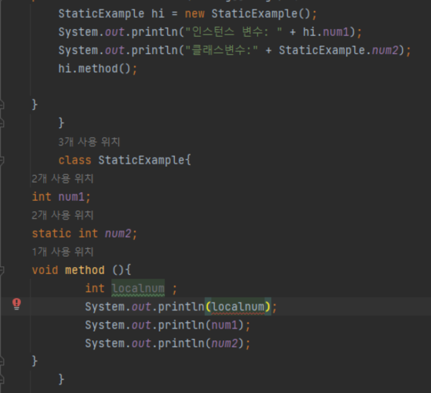431x393 pixels.
Task: Click the "method" name in its declaration
Action: 85,270
